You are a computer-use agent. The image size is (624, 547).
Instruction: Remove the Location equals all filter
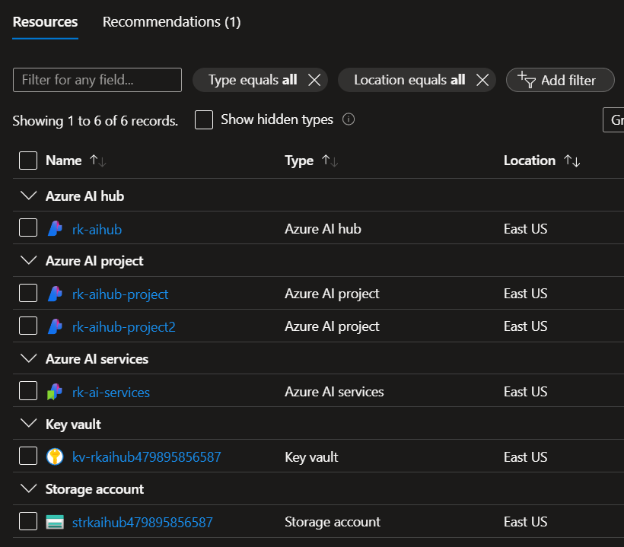482,80
